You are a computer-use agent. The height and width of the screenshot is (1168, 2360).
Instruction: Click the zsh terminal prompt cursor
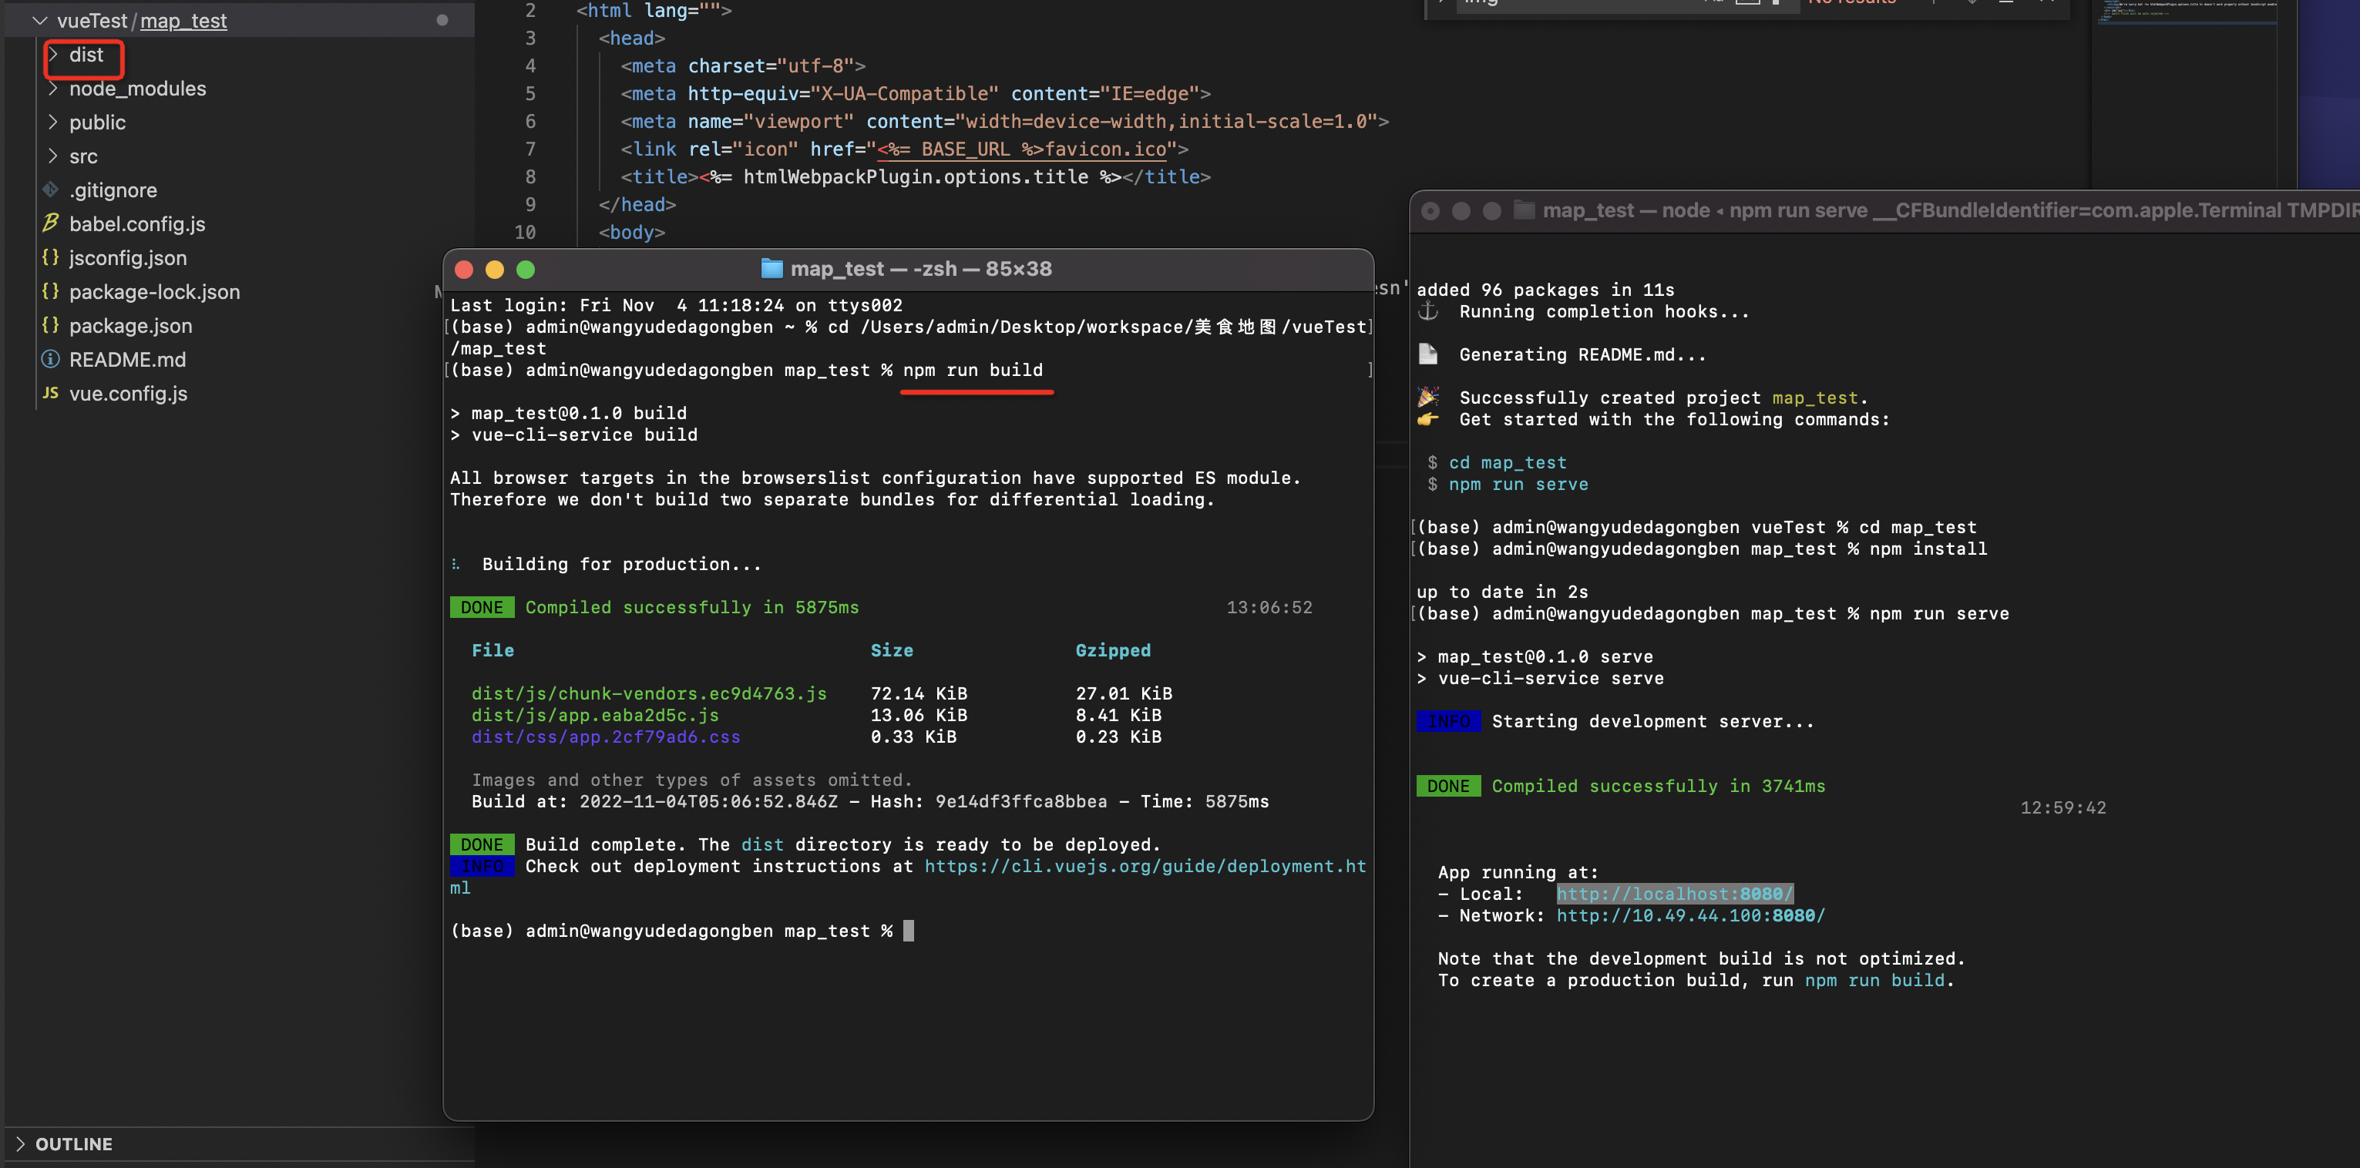pyautogui.click(x=908, y=931)
